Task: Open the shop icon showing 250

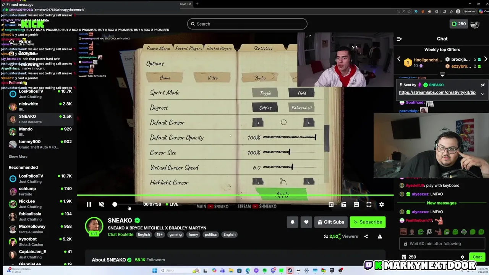Action: [x=409, y=257]
